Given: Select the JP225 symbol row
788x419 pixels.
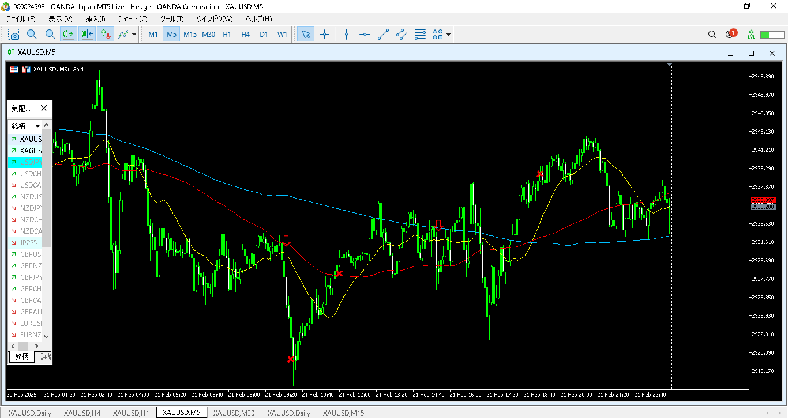Looking at the screenshot, I should pyautogui.click(x=25, y=243).
